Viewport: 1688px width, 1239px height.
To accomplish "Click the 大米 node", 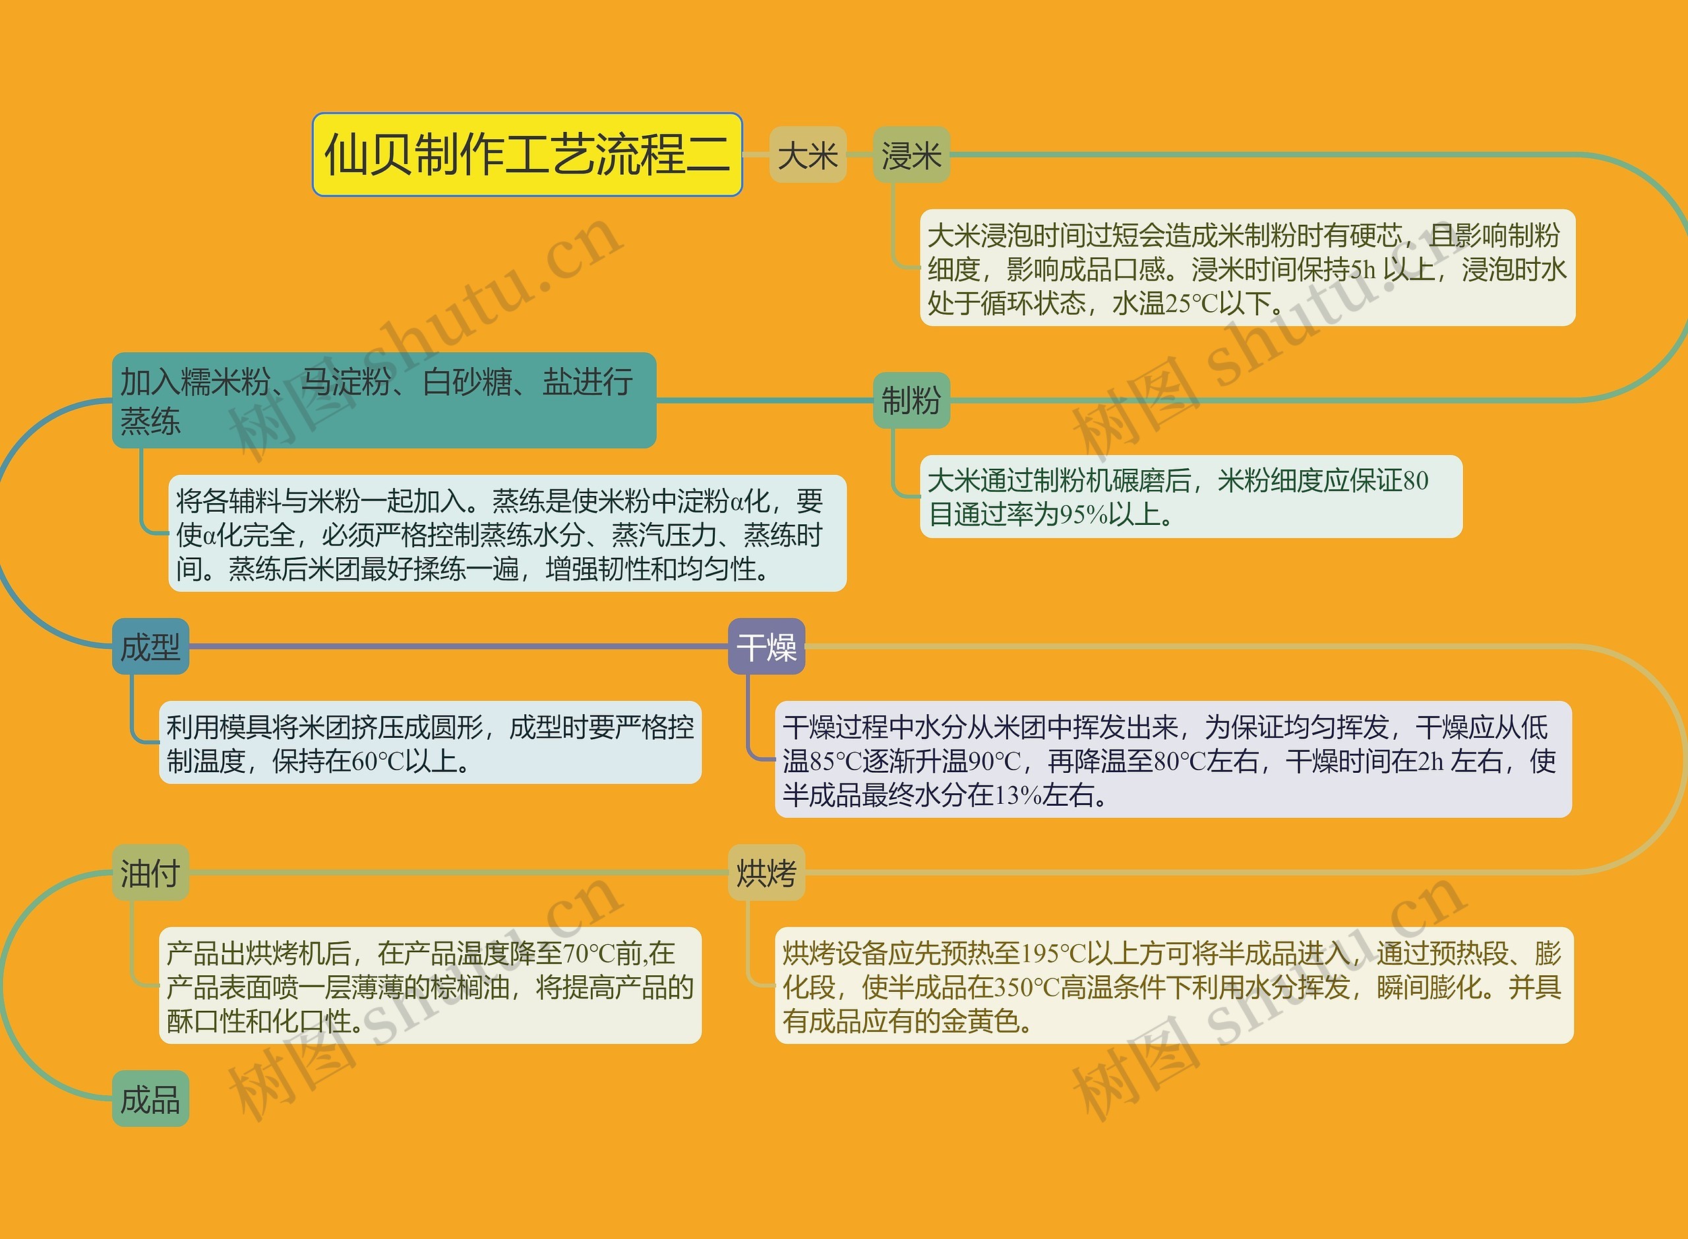I will point(808,154).
